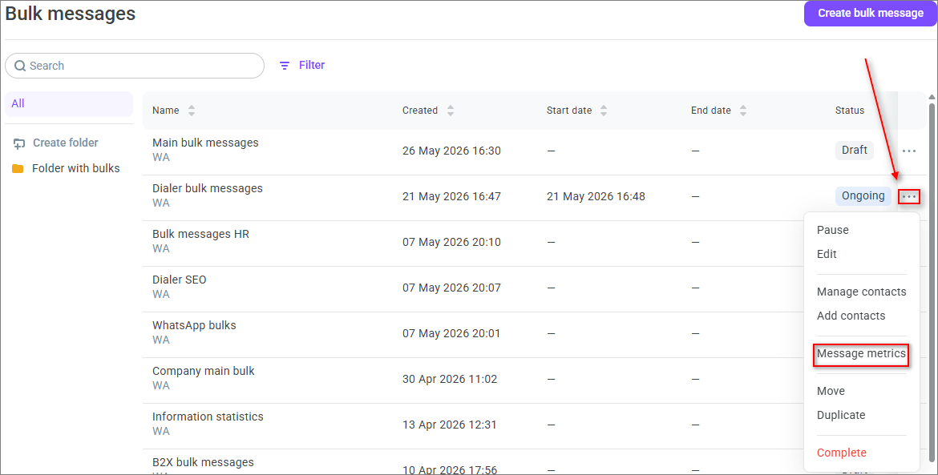Choose Duplicate from the context menu

[841, 415]
